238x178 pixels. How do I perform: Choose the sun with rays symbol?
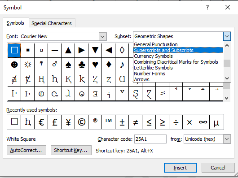tap(28, 65)
